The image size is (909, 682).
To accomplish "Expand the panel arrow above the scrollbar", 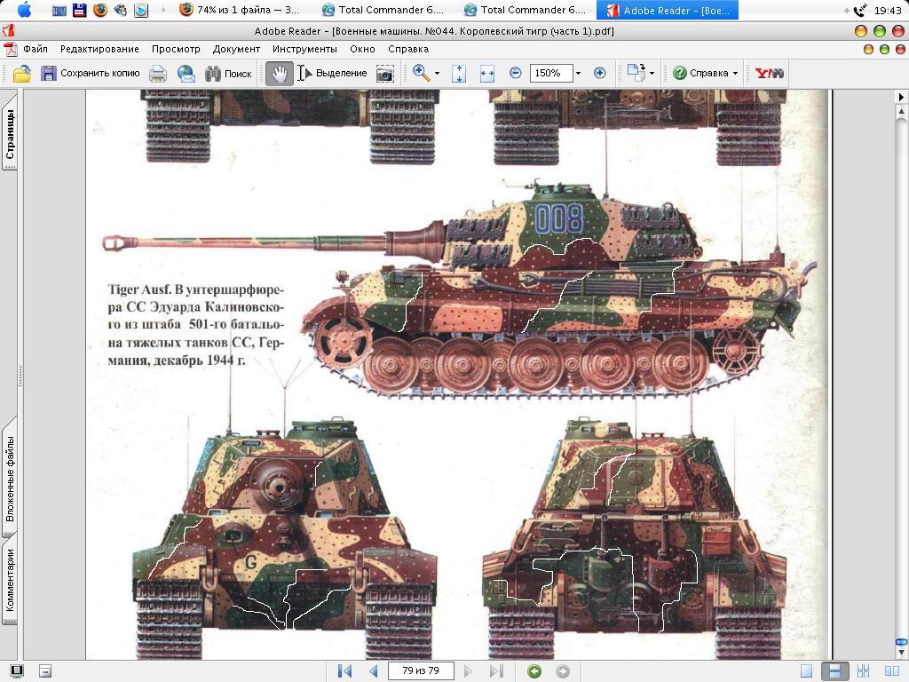I will click(901, 96).
